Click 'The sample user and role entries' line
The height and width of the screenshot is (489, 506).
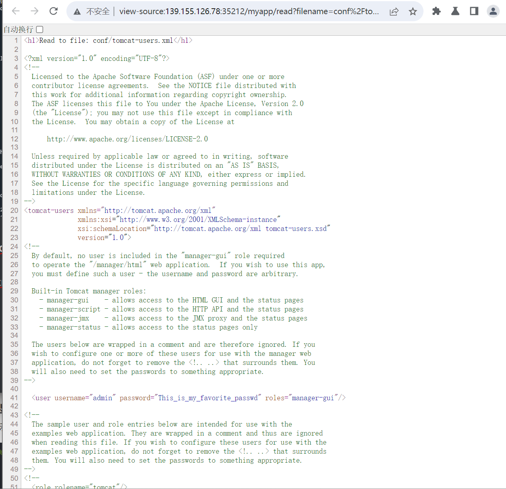(x=162, y=424)
